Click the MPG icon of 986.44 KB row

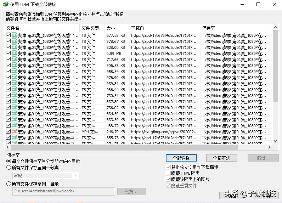(15, 89)
